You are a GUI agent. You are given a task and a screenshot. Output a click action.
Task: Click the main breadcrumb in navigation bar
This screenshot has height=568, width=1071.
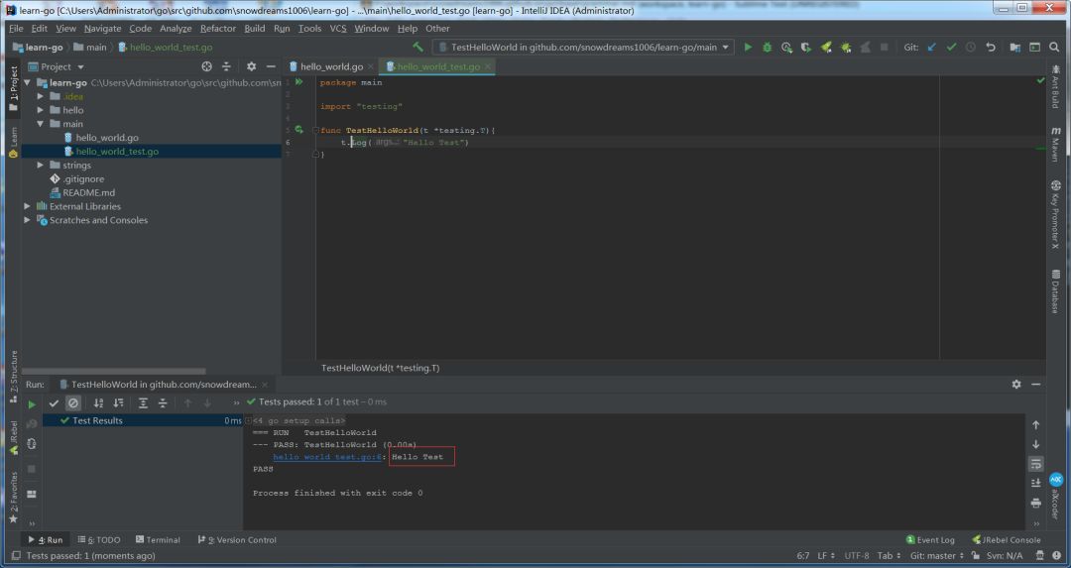pos(90,48)
